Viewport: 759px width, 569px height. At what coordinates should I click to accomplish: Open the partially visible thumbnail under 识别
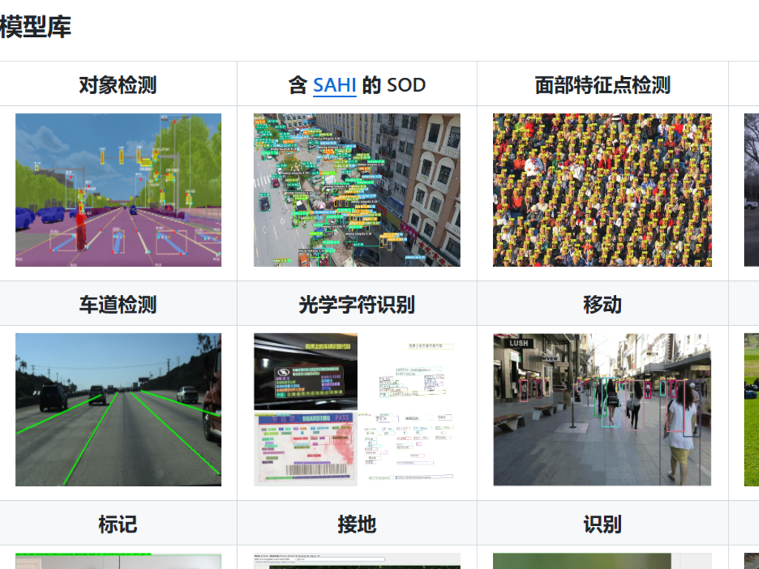tap(602, 562)
